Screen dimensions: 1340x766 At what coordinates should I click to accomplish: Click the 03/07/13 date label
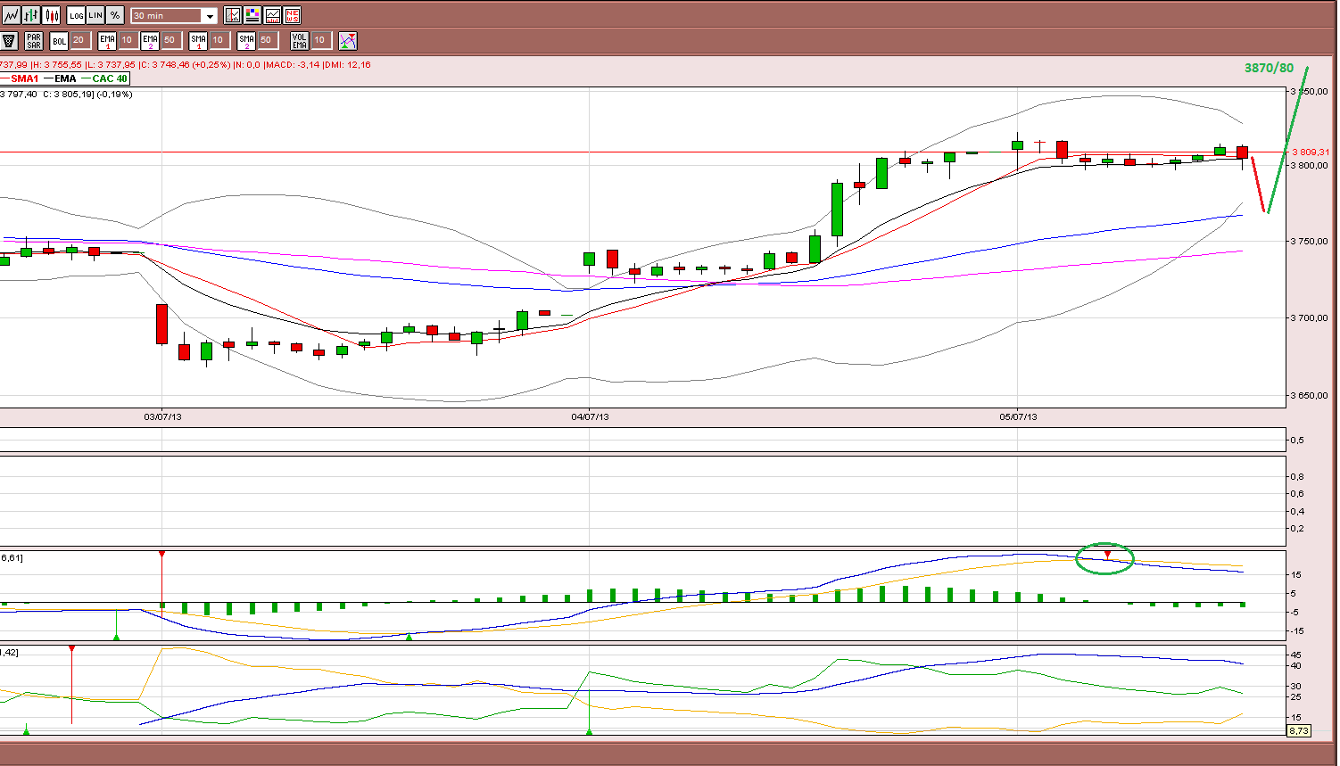tap(162, 416)
